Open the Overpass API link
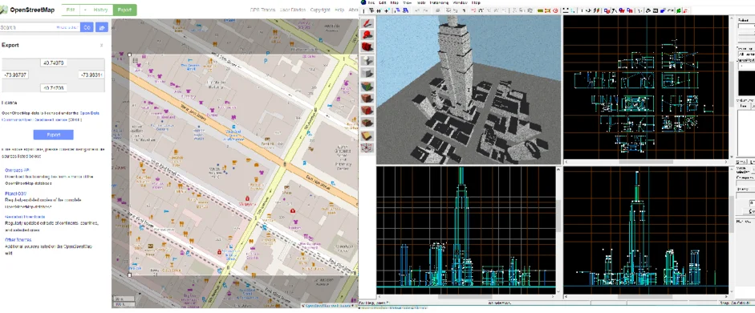 18,170
